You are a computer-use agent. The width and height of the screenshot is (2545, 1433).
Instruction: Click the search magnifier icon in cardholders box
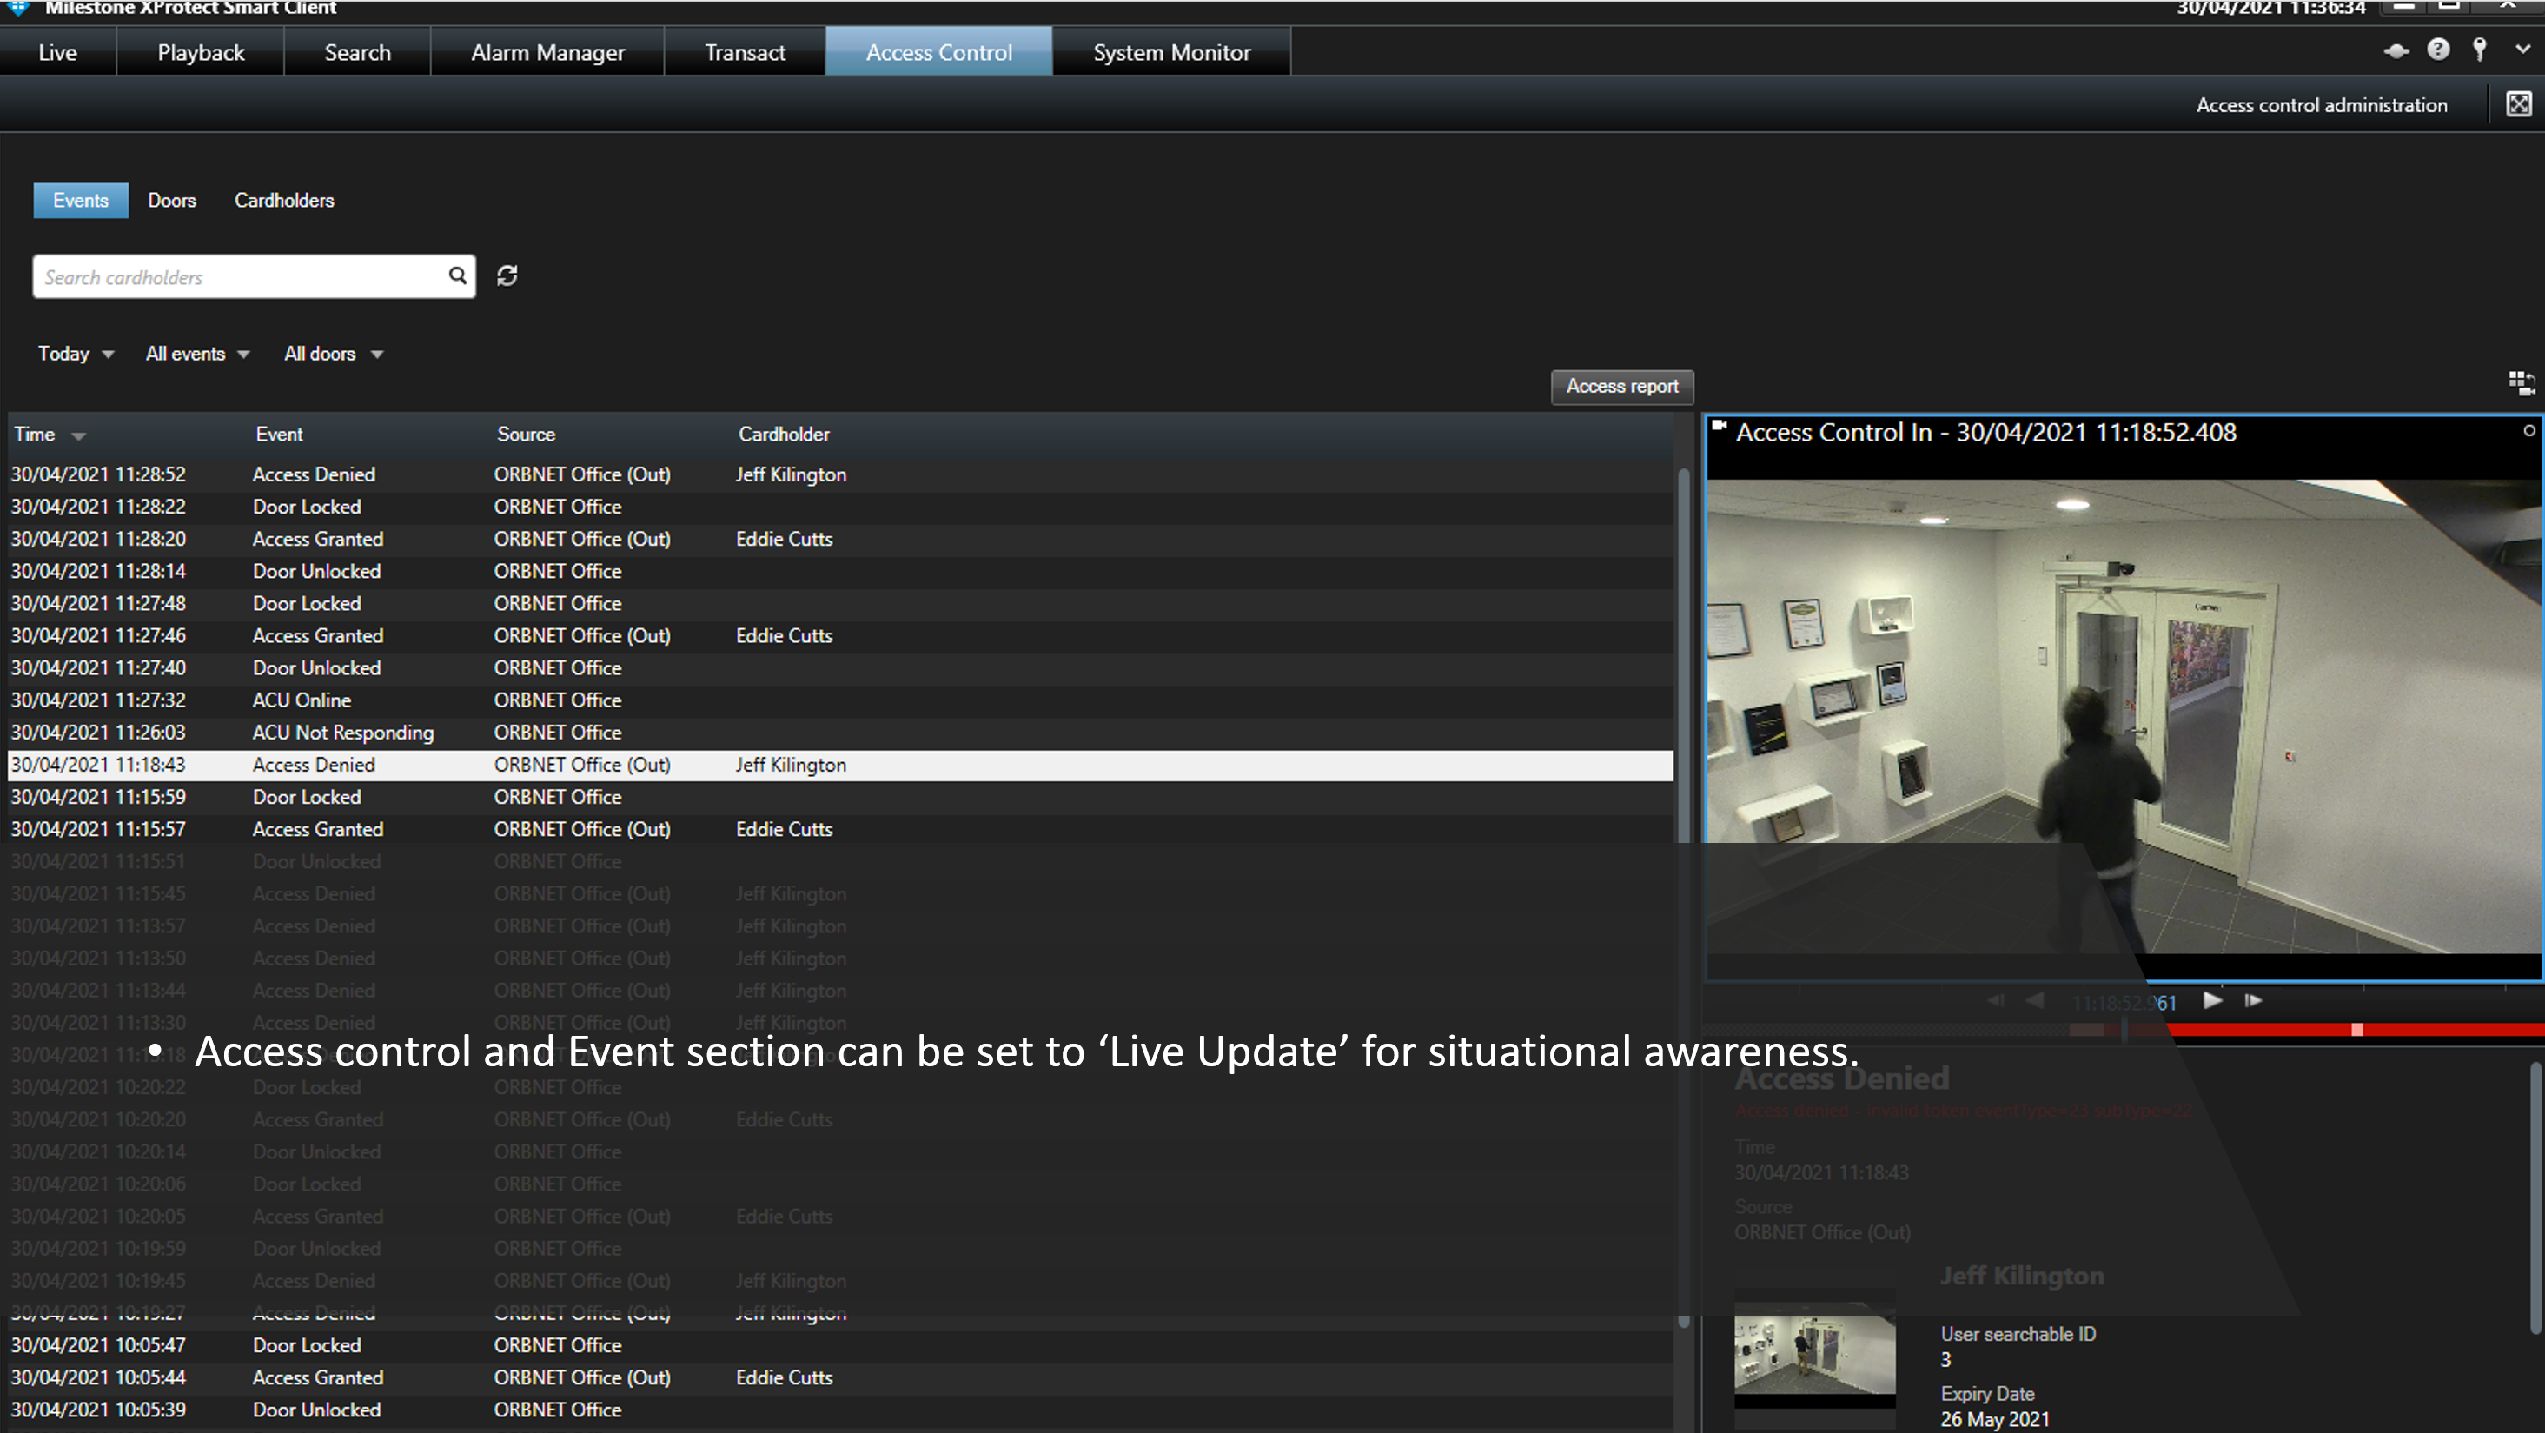tap(457, 275)
